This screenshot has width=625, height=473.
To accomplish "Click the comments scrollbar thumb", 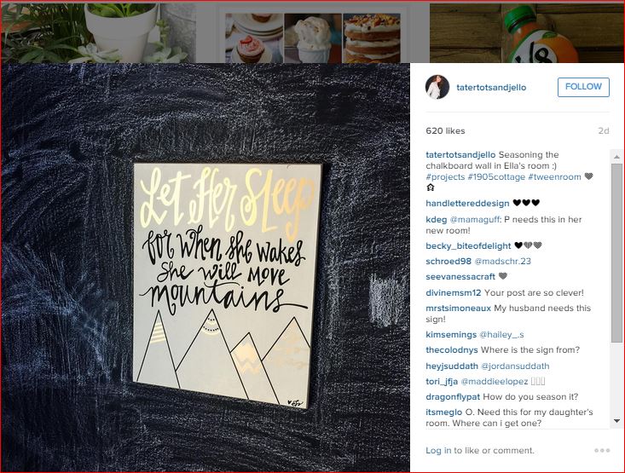I will tap(616, 252).
